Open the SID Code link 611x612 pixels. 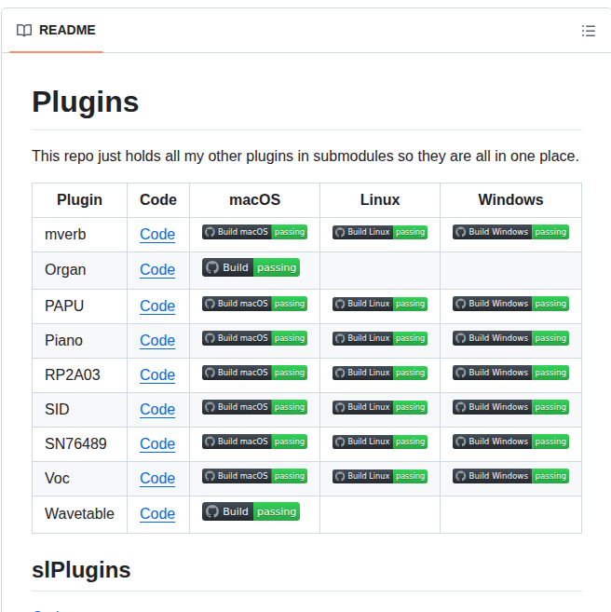[x=157, y=410]
